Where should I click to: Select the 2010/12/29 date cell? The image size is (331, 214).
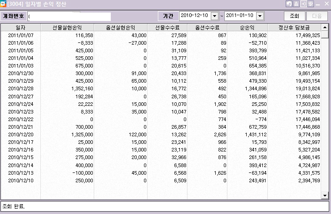tap(21, 81)
